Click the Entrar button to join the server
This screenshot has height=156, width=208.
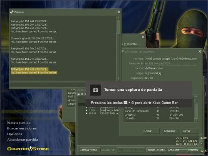[151, 131]
